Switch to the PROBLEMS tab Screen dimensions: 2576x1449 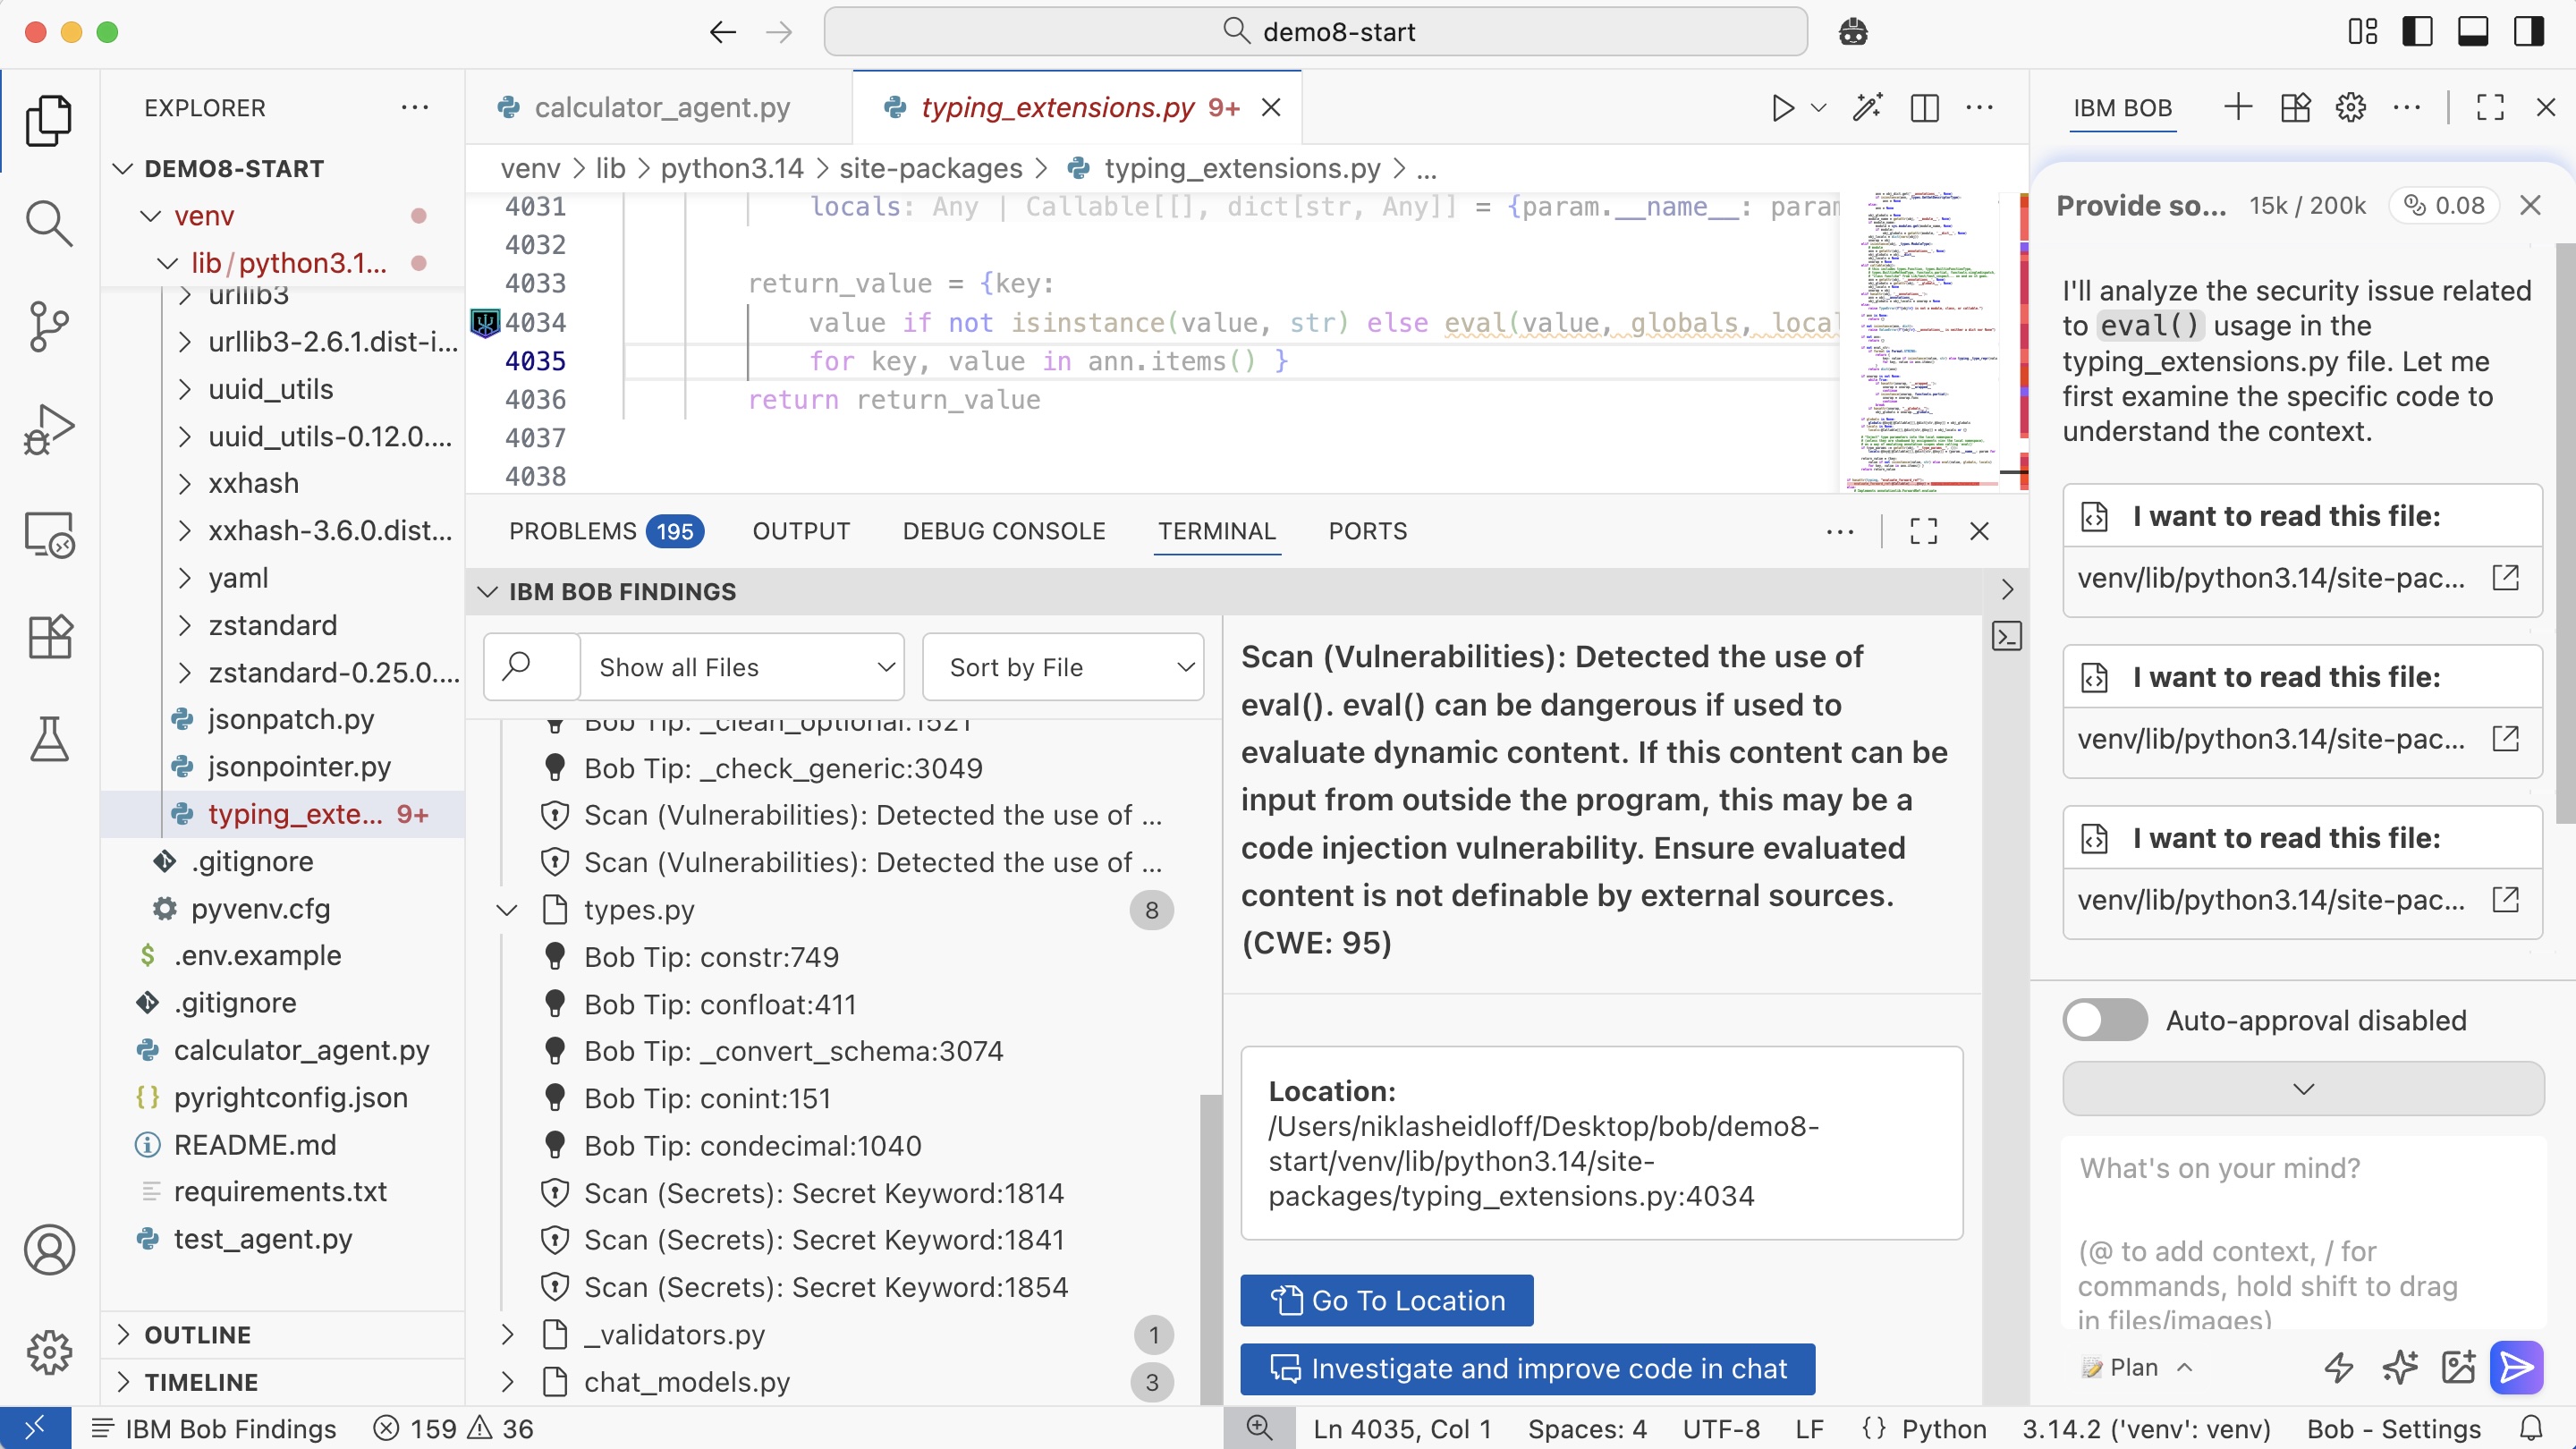pyautogui.click(x=574, y=531)
